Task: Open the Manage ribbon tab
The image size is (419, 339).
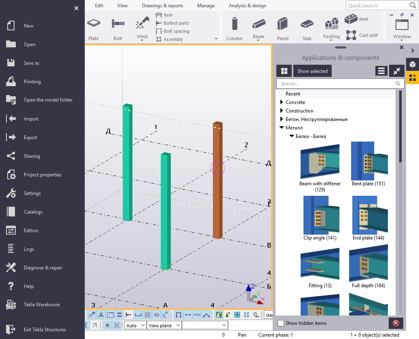Action: point(206,6)
